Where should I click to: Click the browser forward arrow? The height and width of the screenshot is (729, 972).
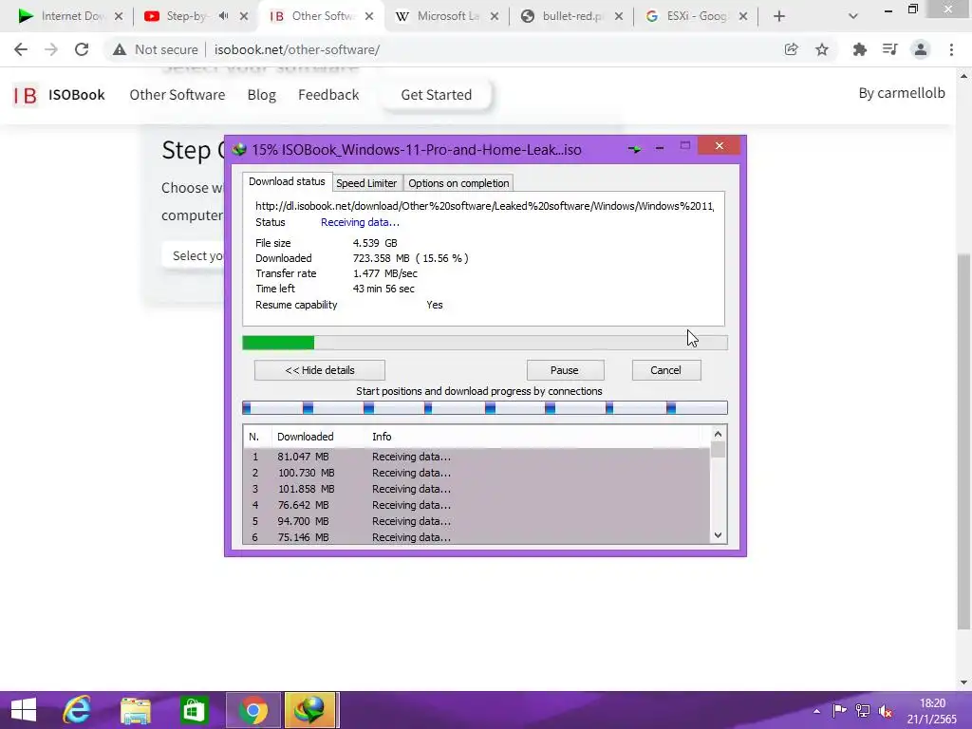[51, 49]
